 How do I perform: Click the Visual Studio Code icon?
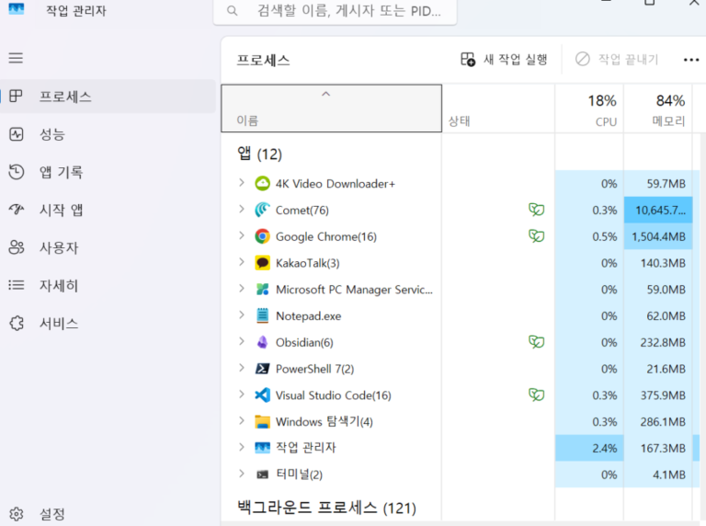pos(263,394)
